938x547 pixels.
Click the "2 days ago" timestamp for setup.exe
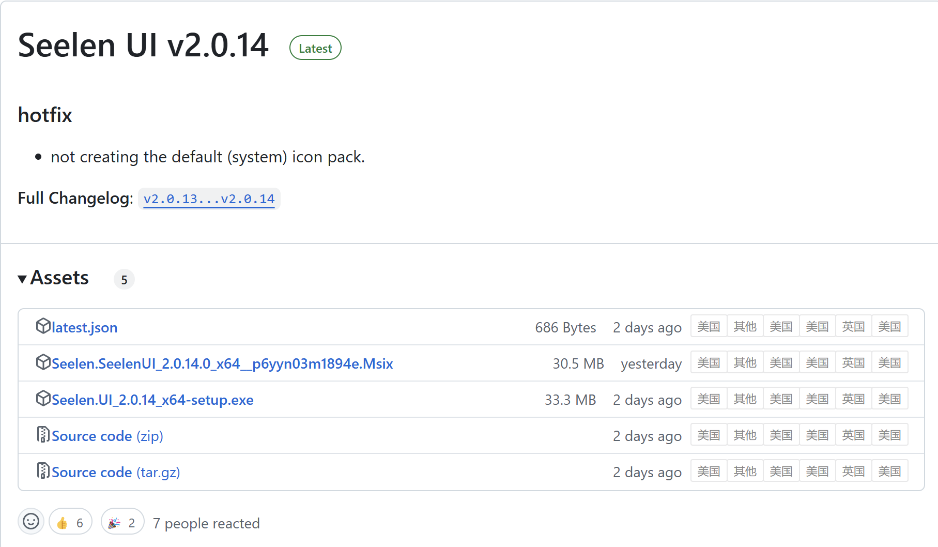click(647, 400)
